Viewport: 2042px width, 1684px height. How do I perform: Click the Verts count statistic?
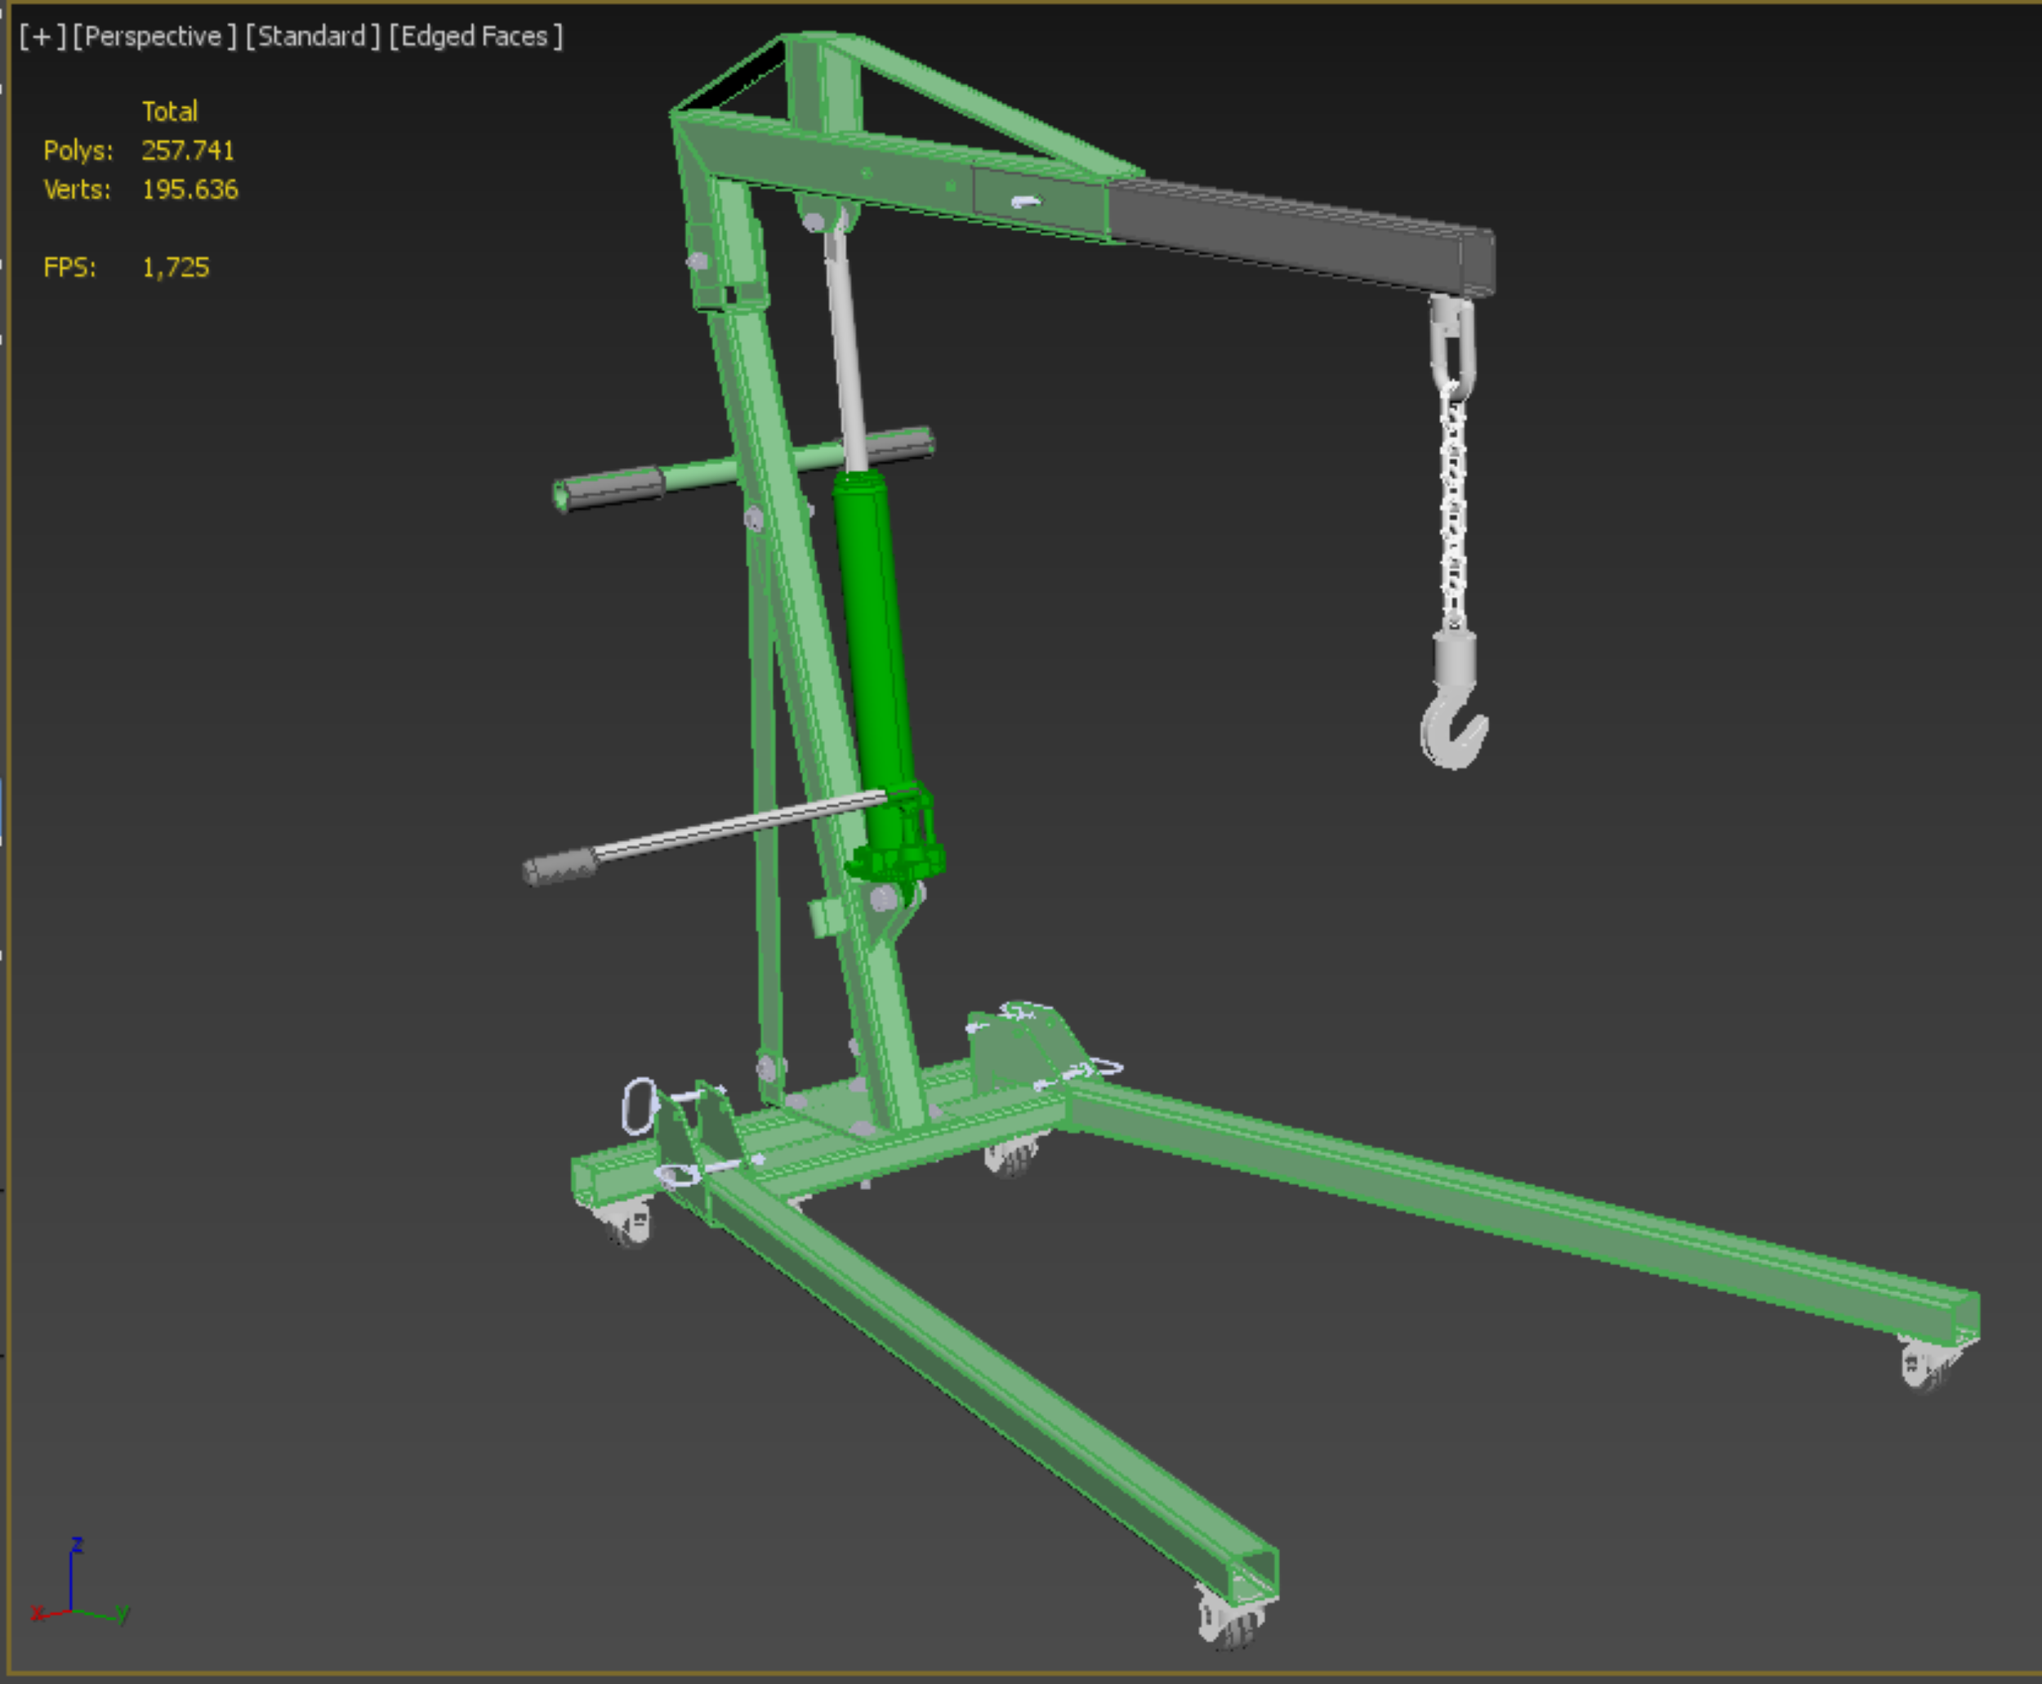coord(189,189)
